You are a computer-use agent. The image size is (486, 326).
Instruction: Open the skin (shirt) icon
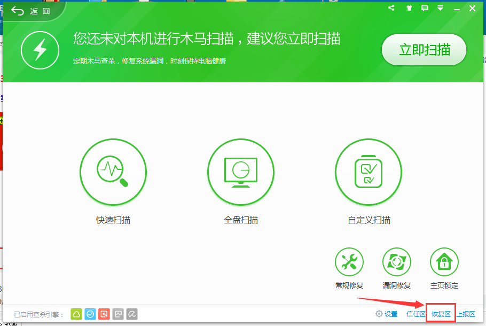[x=409, y=8]
